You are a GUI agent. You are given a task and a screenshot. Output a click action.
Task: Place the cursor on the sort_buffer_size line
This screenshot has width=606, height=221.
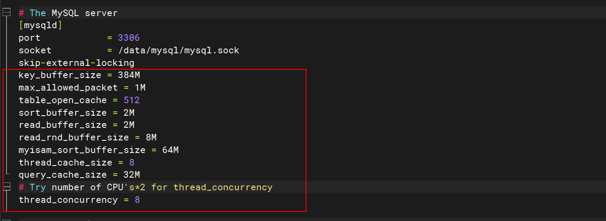(76, 113)
